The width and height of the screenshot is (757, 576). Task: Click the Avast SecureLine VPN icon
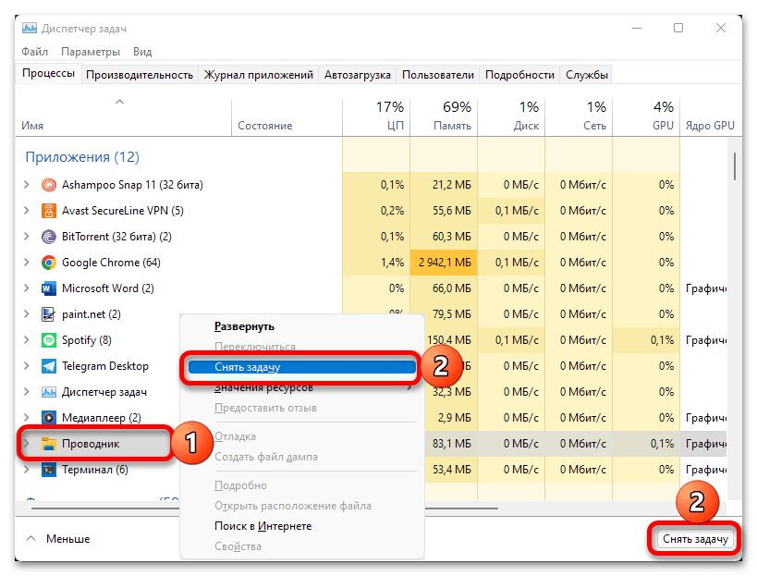click(x=49, y=211)
